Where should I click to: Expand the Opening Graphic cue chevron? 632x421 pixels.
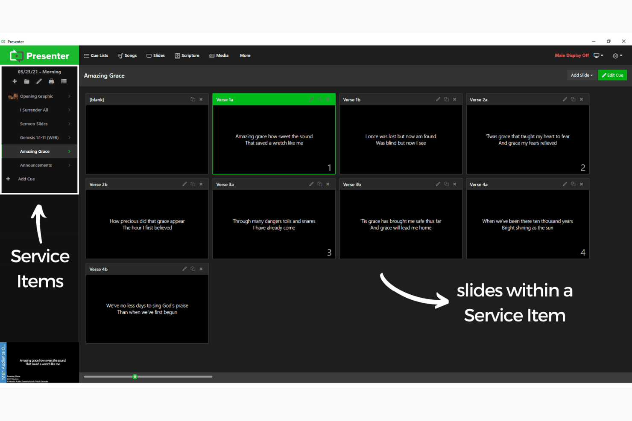tap(69, 96)
